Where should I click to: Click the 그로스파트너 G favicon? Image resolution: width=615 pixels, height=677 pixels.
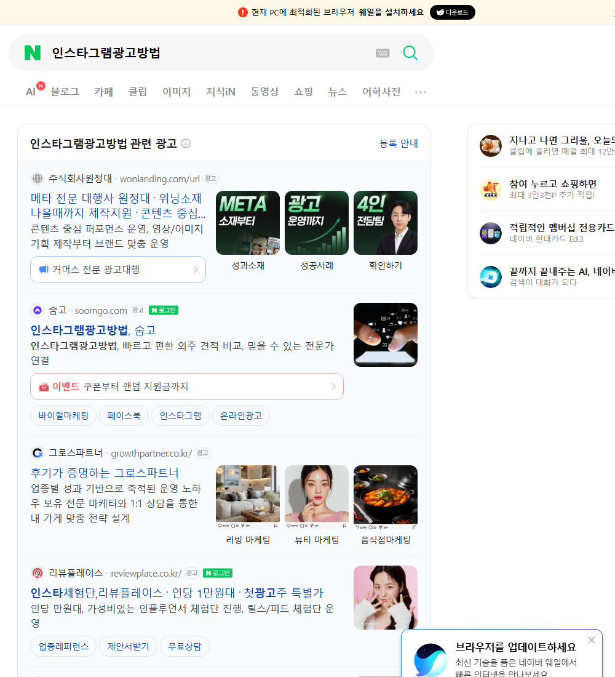[x=38, y=453]
